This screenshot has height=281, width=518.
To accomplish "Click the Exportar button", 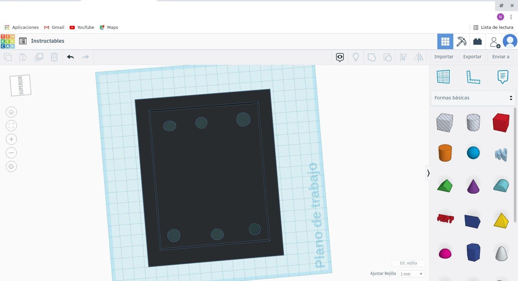I will tap(472, 57).
